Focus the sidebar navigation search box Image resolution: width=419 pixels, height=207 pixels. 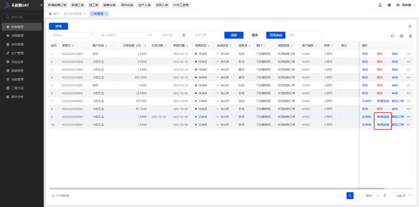click(22, 17)
